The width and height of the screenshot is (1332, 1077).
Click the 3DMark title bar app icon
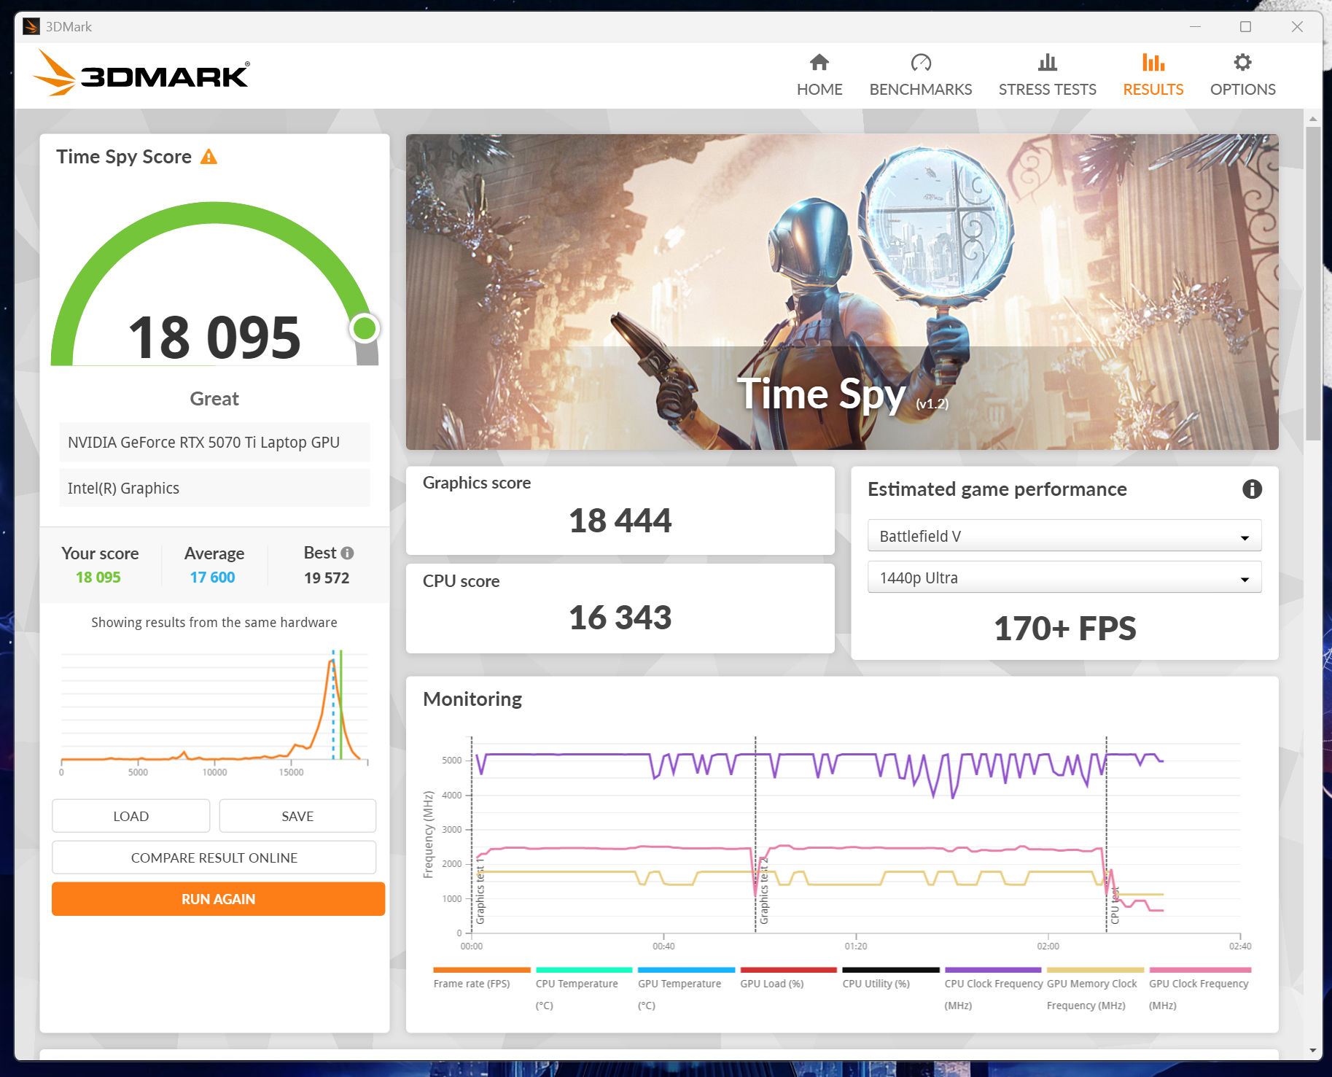click(31, 27)
